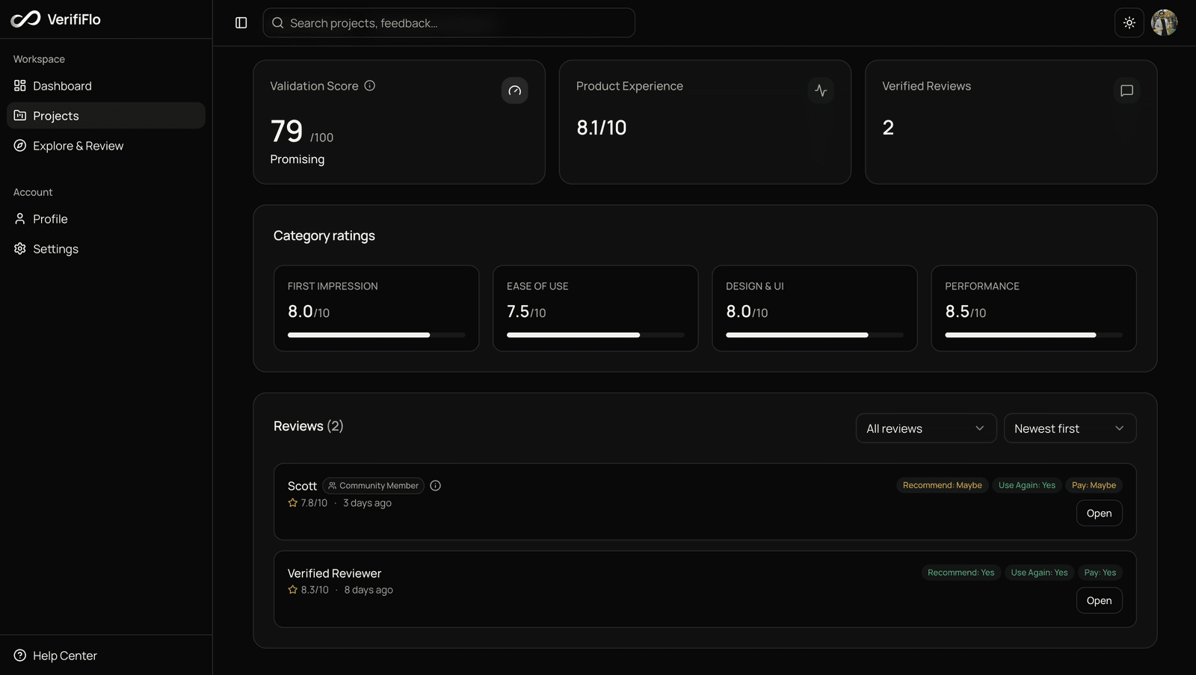Focus the Search projects, feedback field

coord(449,23)
